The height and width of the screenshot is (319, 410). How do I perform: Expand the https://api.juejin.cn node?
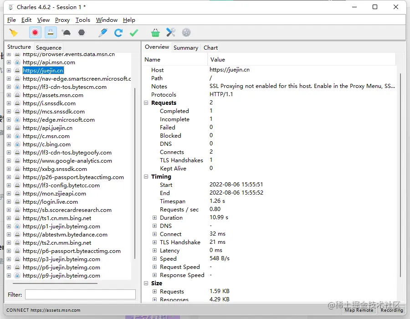[9, 128]
